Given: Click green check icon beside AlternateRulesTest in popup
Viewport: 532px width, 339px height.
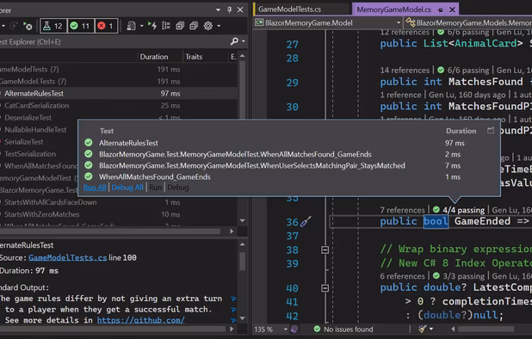Looking at the screenshot, I should (89, 143).
